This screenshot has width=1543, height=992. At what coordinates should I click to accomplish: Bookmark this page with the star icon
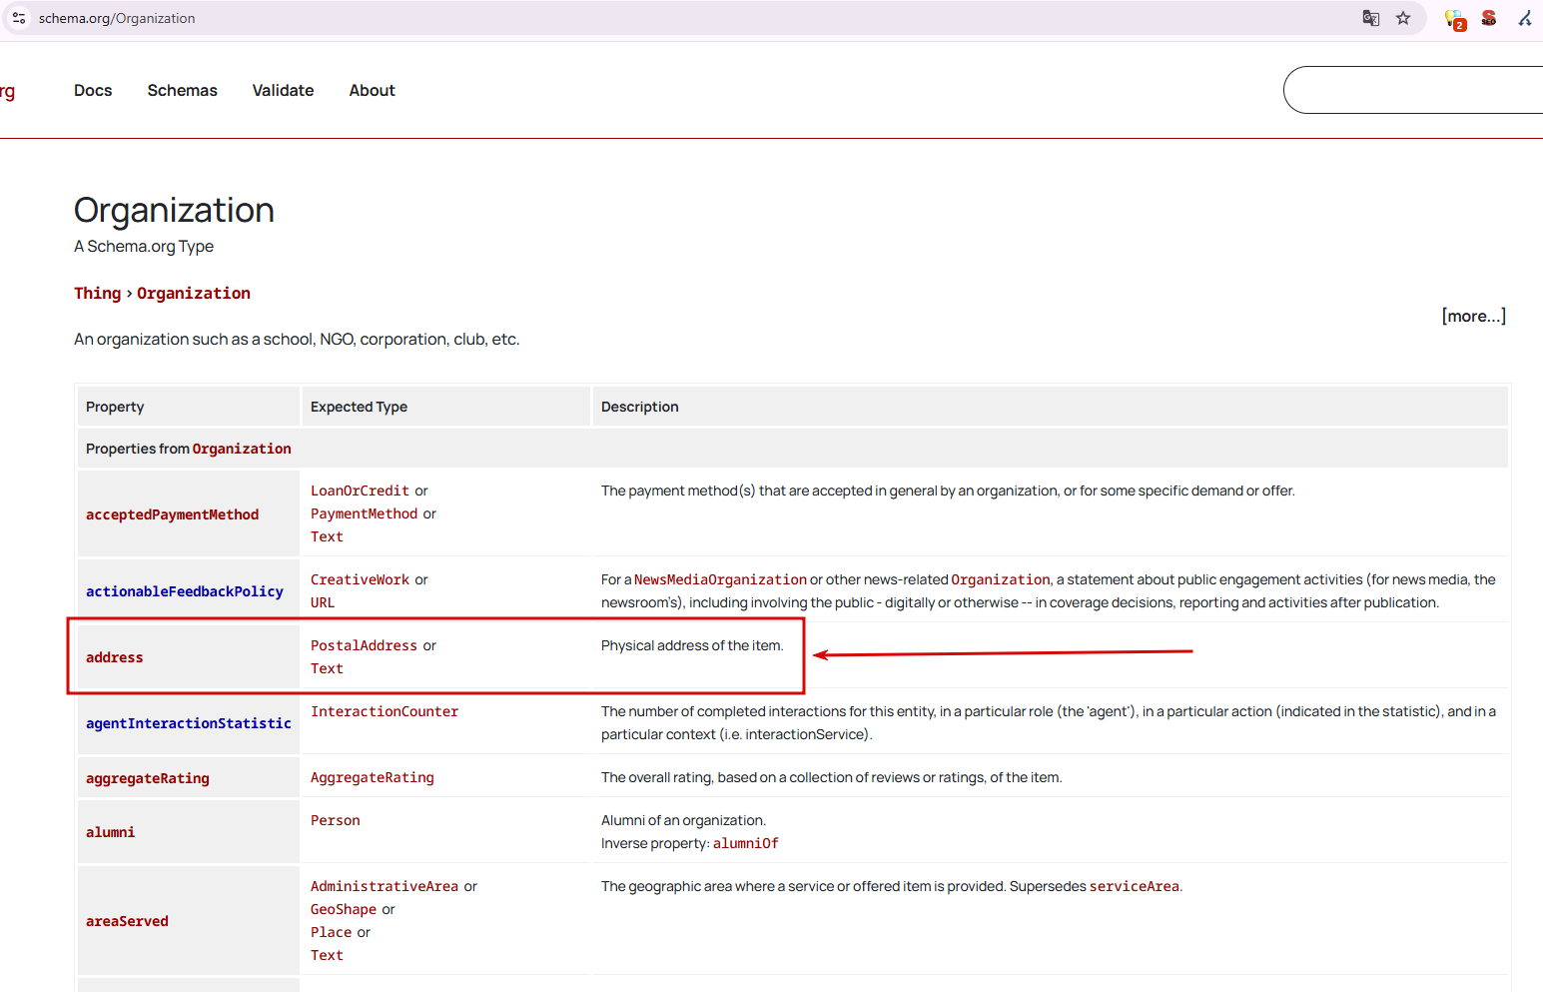[x=1403, y=18]
